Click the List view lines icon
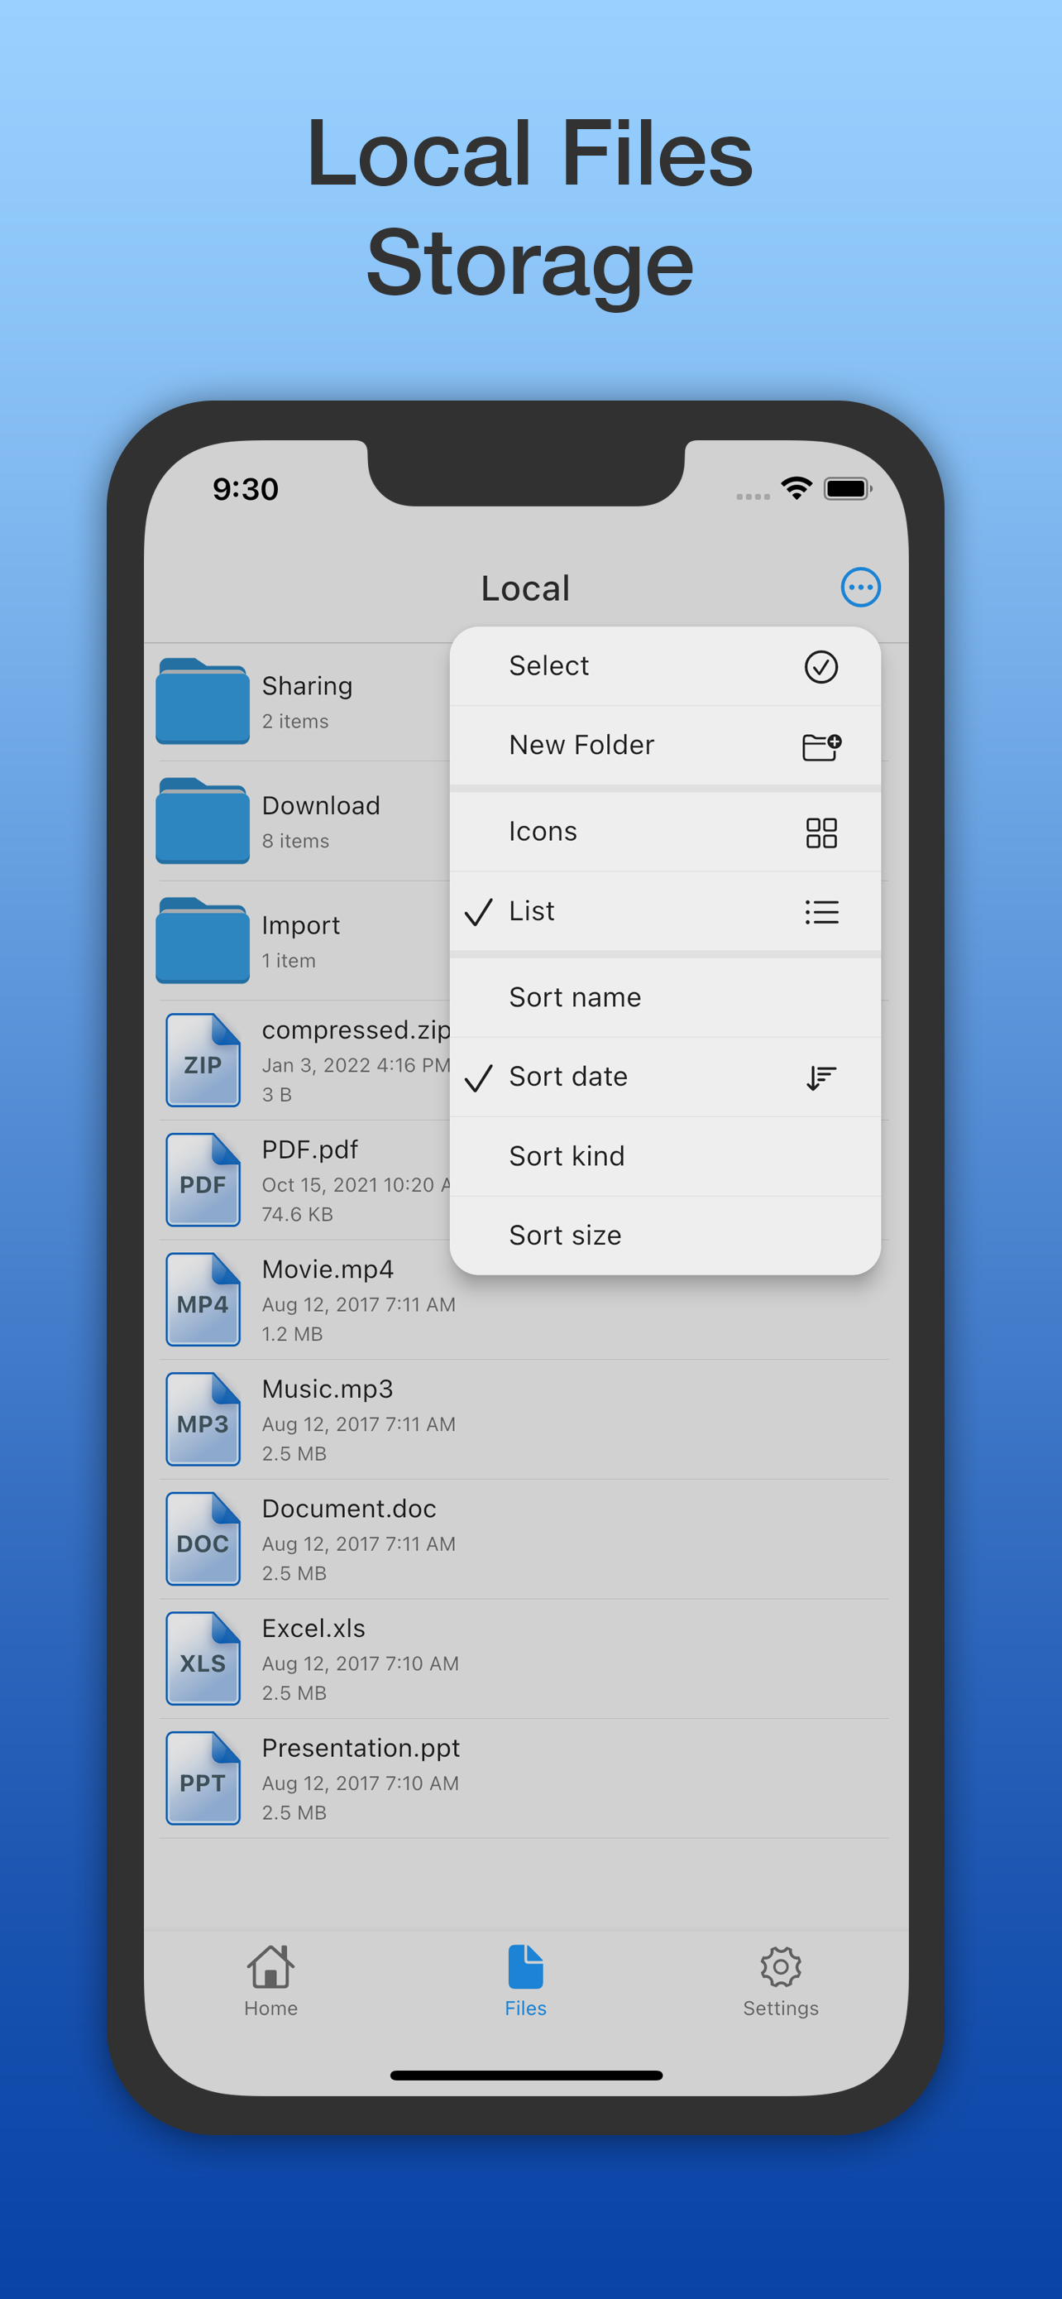 (x=821, y=912)
